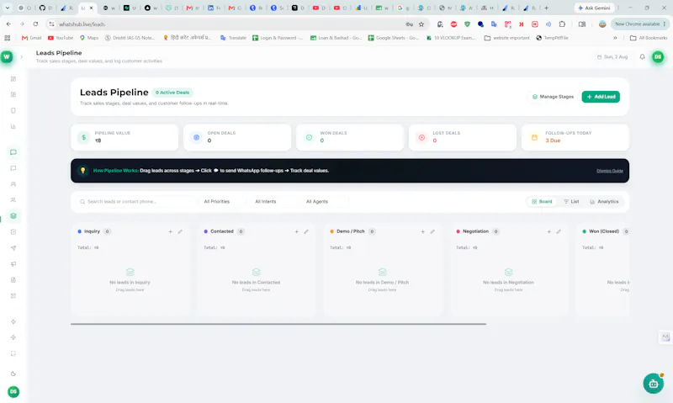Add a lead with Contacted column plus icon
This screenshot has width=673, height=403.
click(x=297, y=231)
